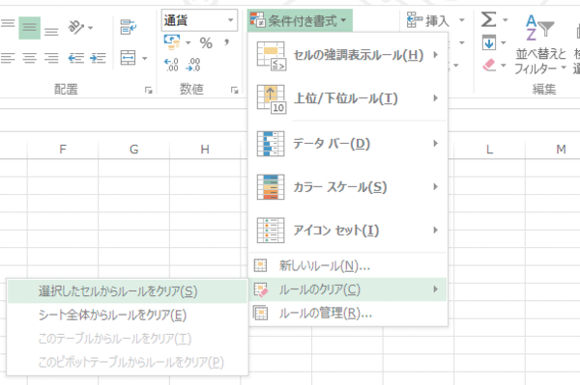Click increase indent icon
Image resolution: width=580 pixels, height=385 pixels.
click(x=98, y=58)
